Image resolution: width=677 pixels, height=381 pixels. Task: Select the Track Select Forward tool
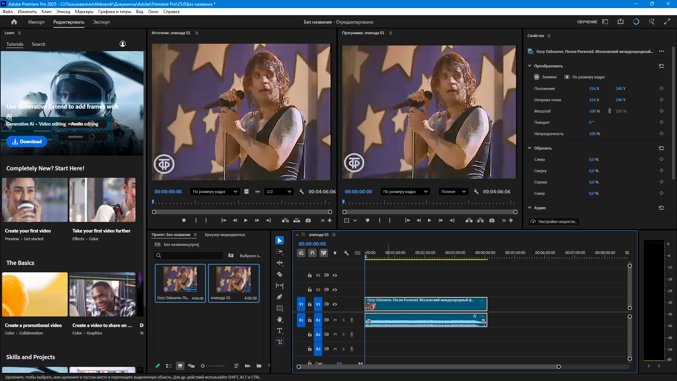pos(280,252)
